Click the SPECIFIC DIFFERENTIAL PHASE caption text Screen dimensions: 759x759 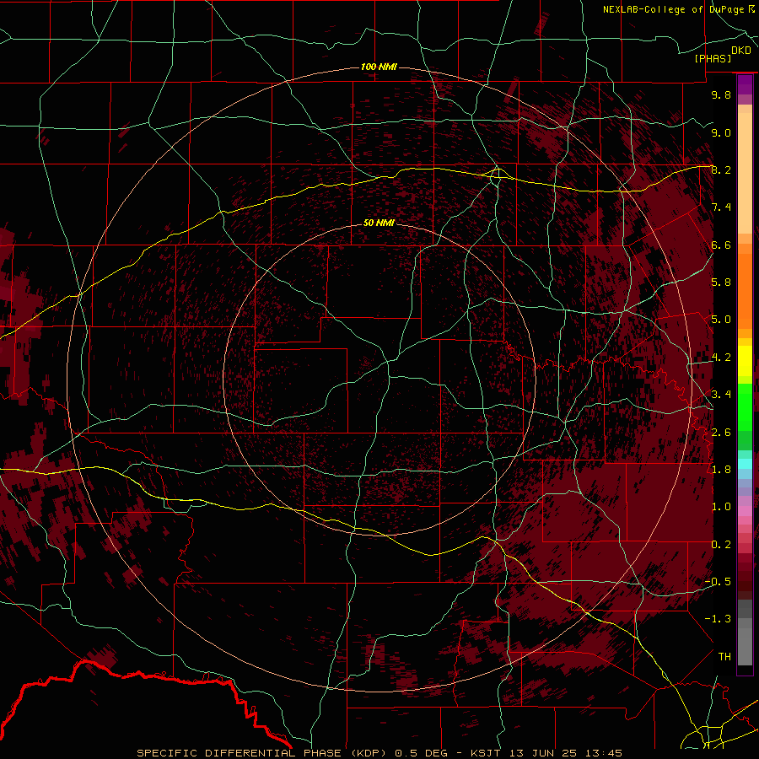240,753
